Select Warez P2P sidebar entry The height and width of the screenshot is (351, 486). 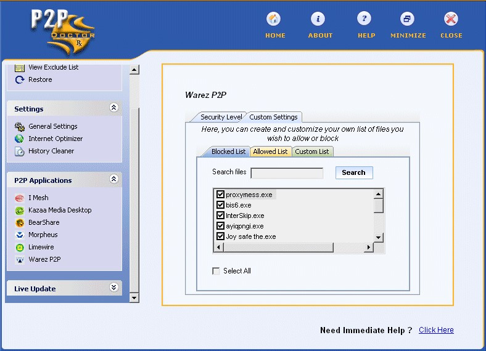pyautogui.click(x=44, y=259)
